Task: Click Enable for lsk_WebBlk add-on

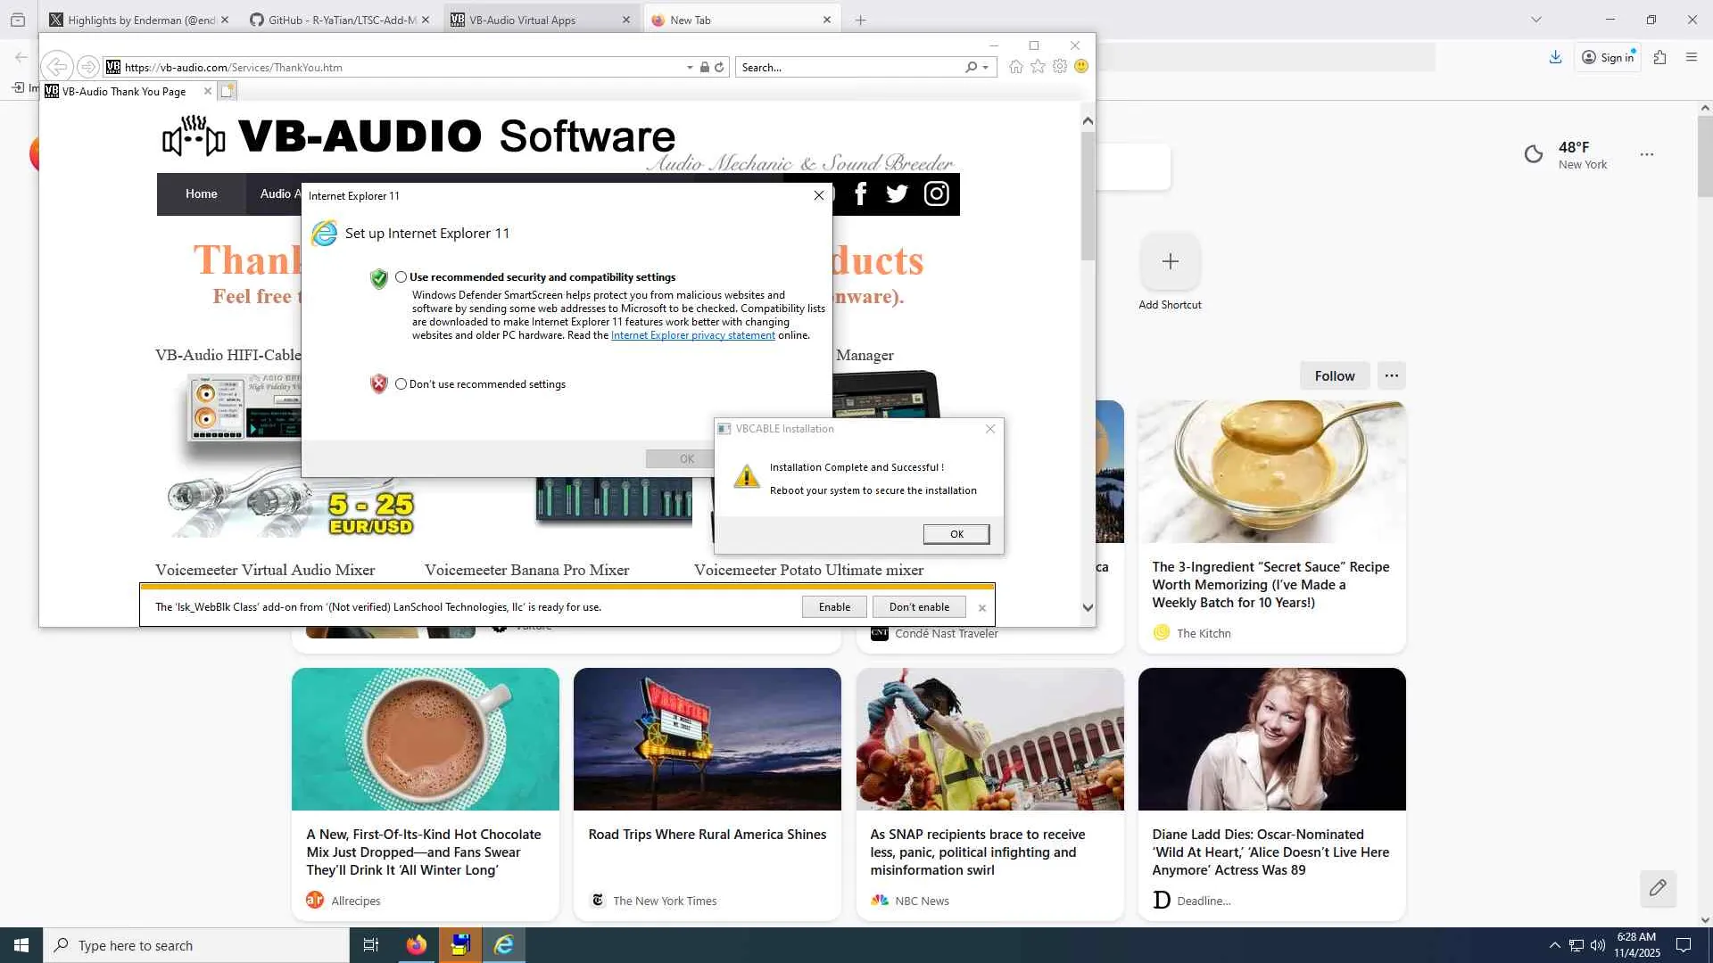Action: point(834,607)
